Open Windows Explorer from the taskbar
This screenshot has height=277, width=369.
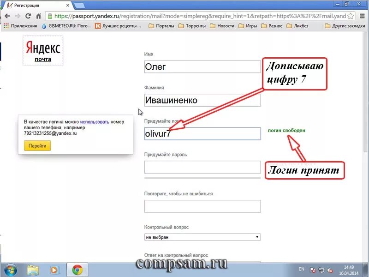pos(33,270)
